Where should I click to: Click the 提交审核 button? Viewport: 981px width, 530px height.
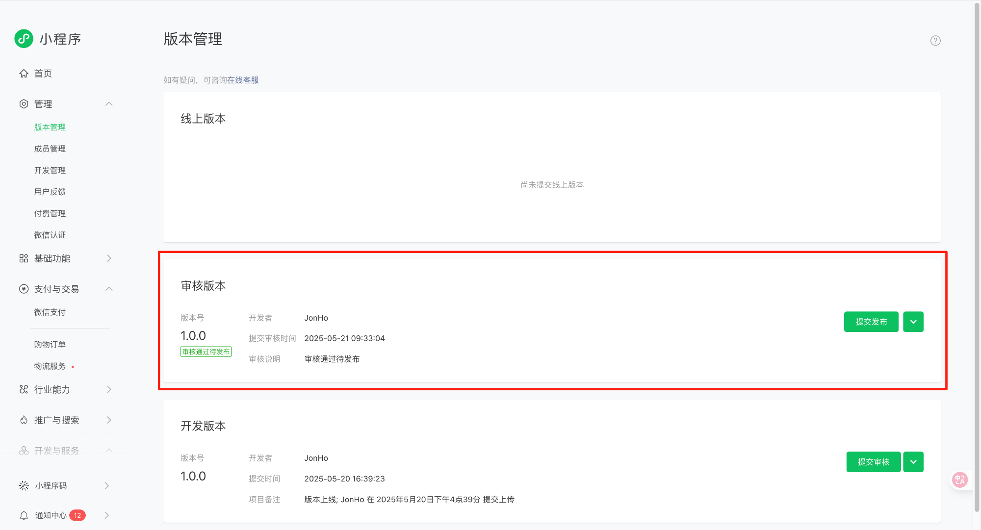coord(874,462)
